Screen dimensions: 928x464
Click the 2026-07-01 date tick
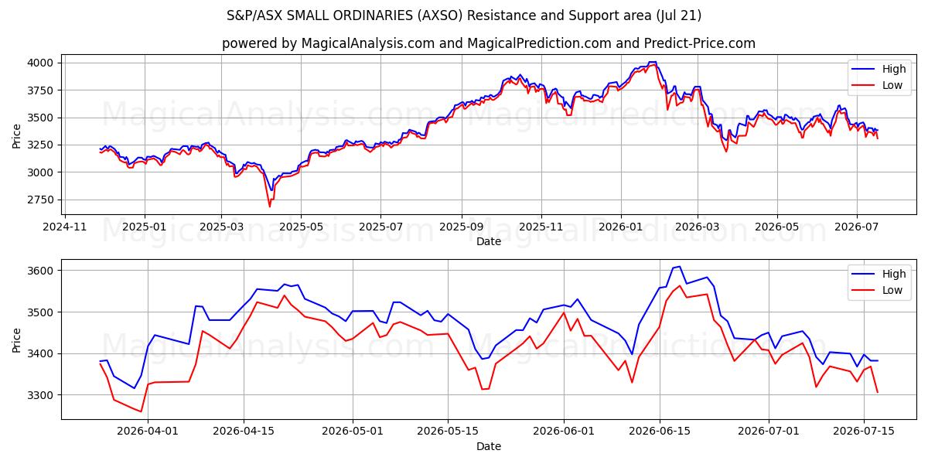769,432
